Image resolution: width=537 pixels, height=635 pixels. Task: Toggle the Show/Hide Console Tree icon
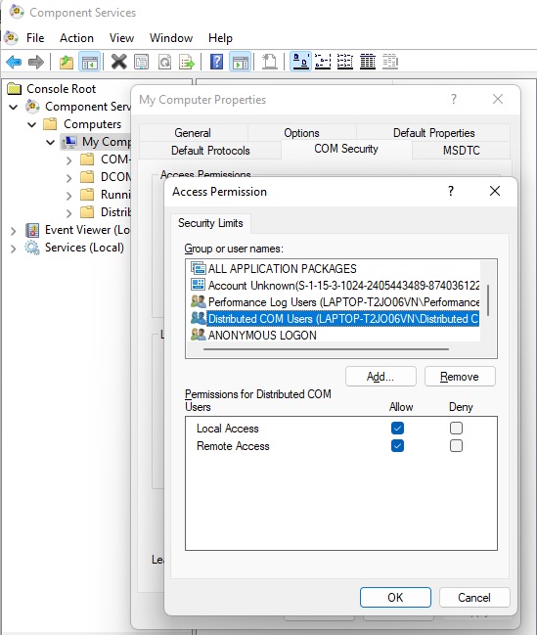click(90, 62)
